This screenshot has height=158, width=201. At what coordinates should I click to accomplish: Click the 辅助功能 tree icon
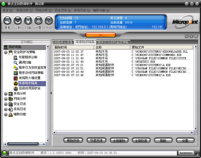11,114
